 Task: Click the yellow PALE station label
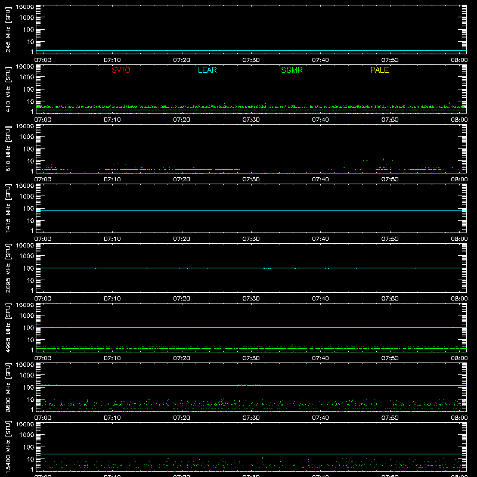tap(379, 70)
